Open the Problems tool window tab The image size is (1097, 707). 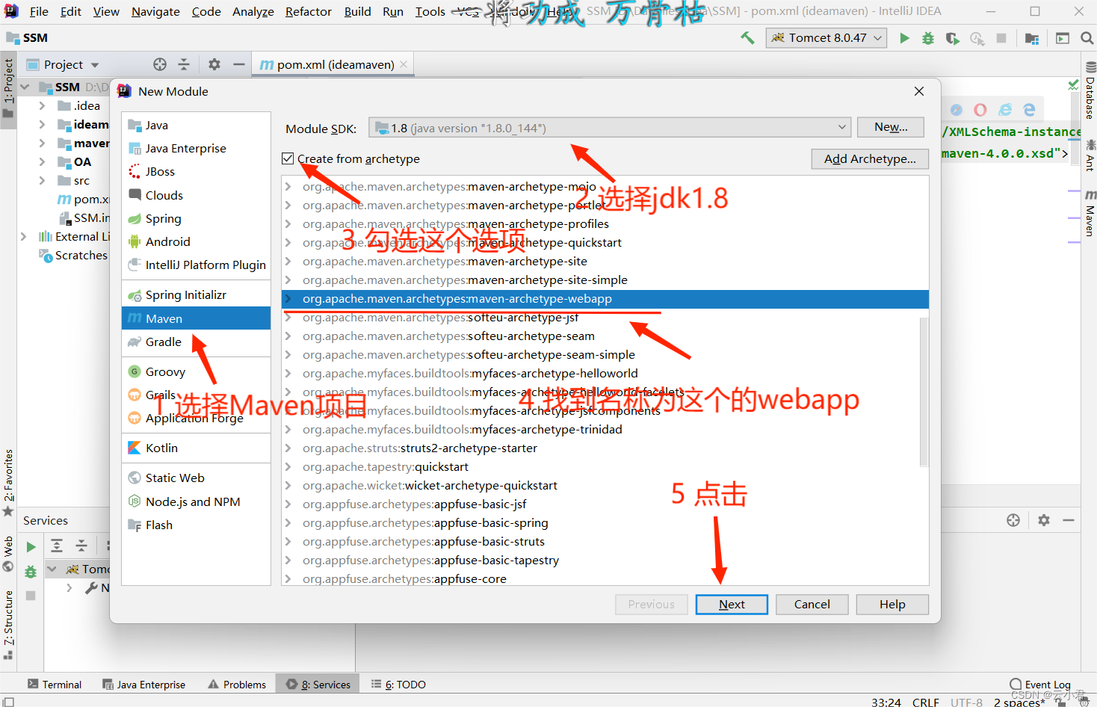click(237, 684)
